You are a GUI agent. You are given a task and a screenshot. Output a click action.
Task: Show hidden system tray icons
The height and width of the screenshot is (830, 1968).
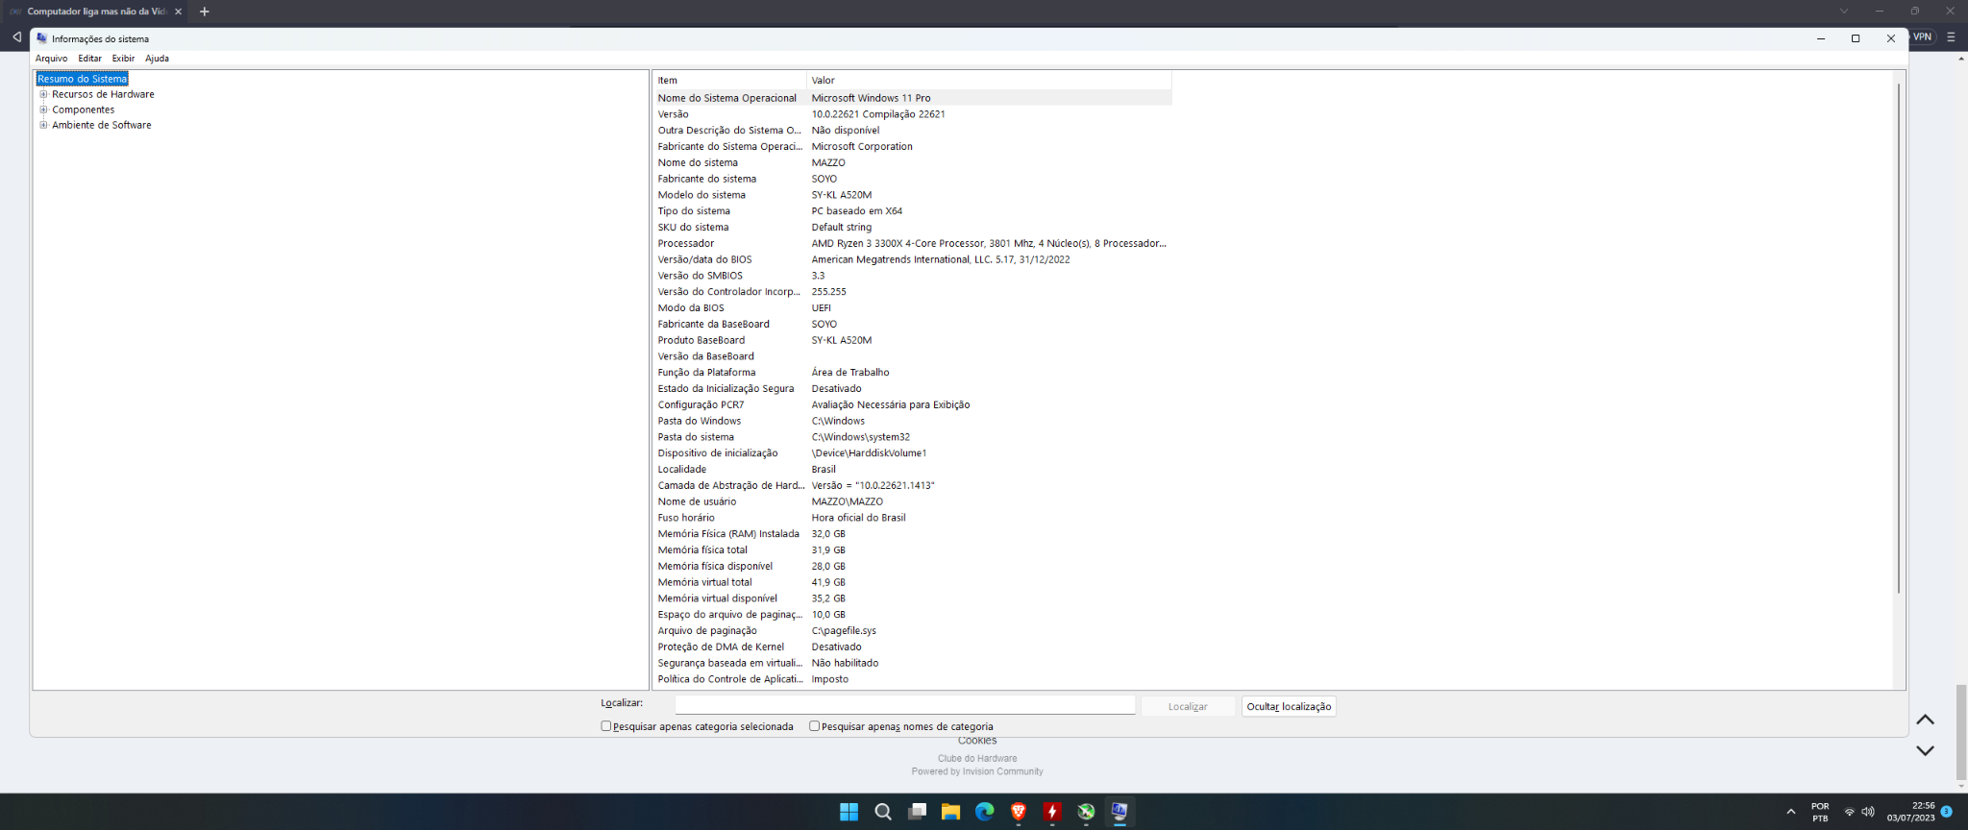[x=1790, y=812]
